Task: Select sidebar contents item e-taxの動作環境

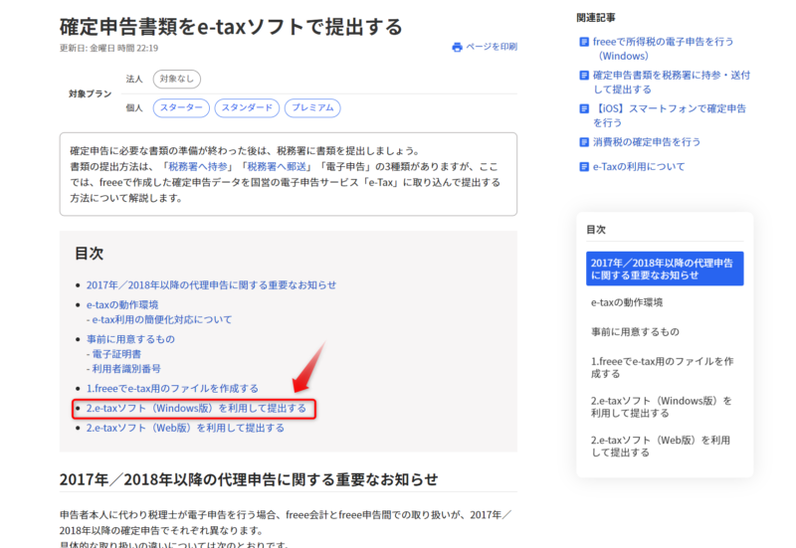Action: [x=627, y=302]
